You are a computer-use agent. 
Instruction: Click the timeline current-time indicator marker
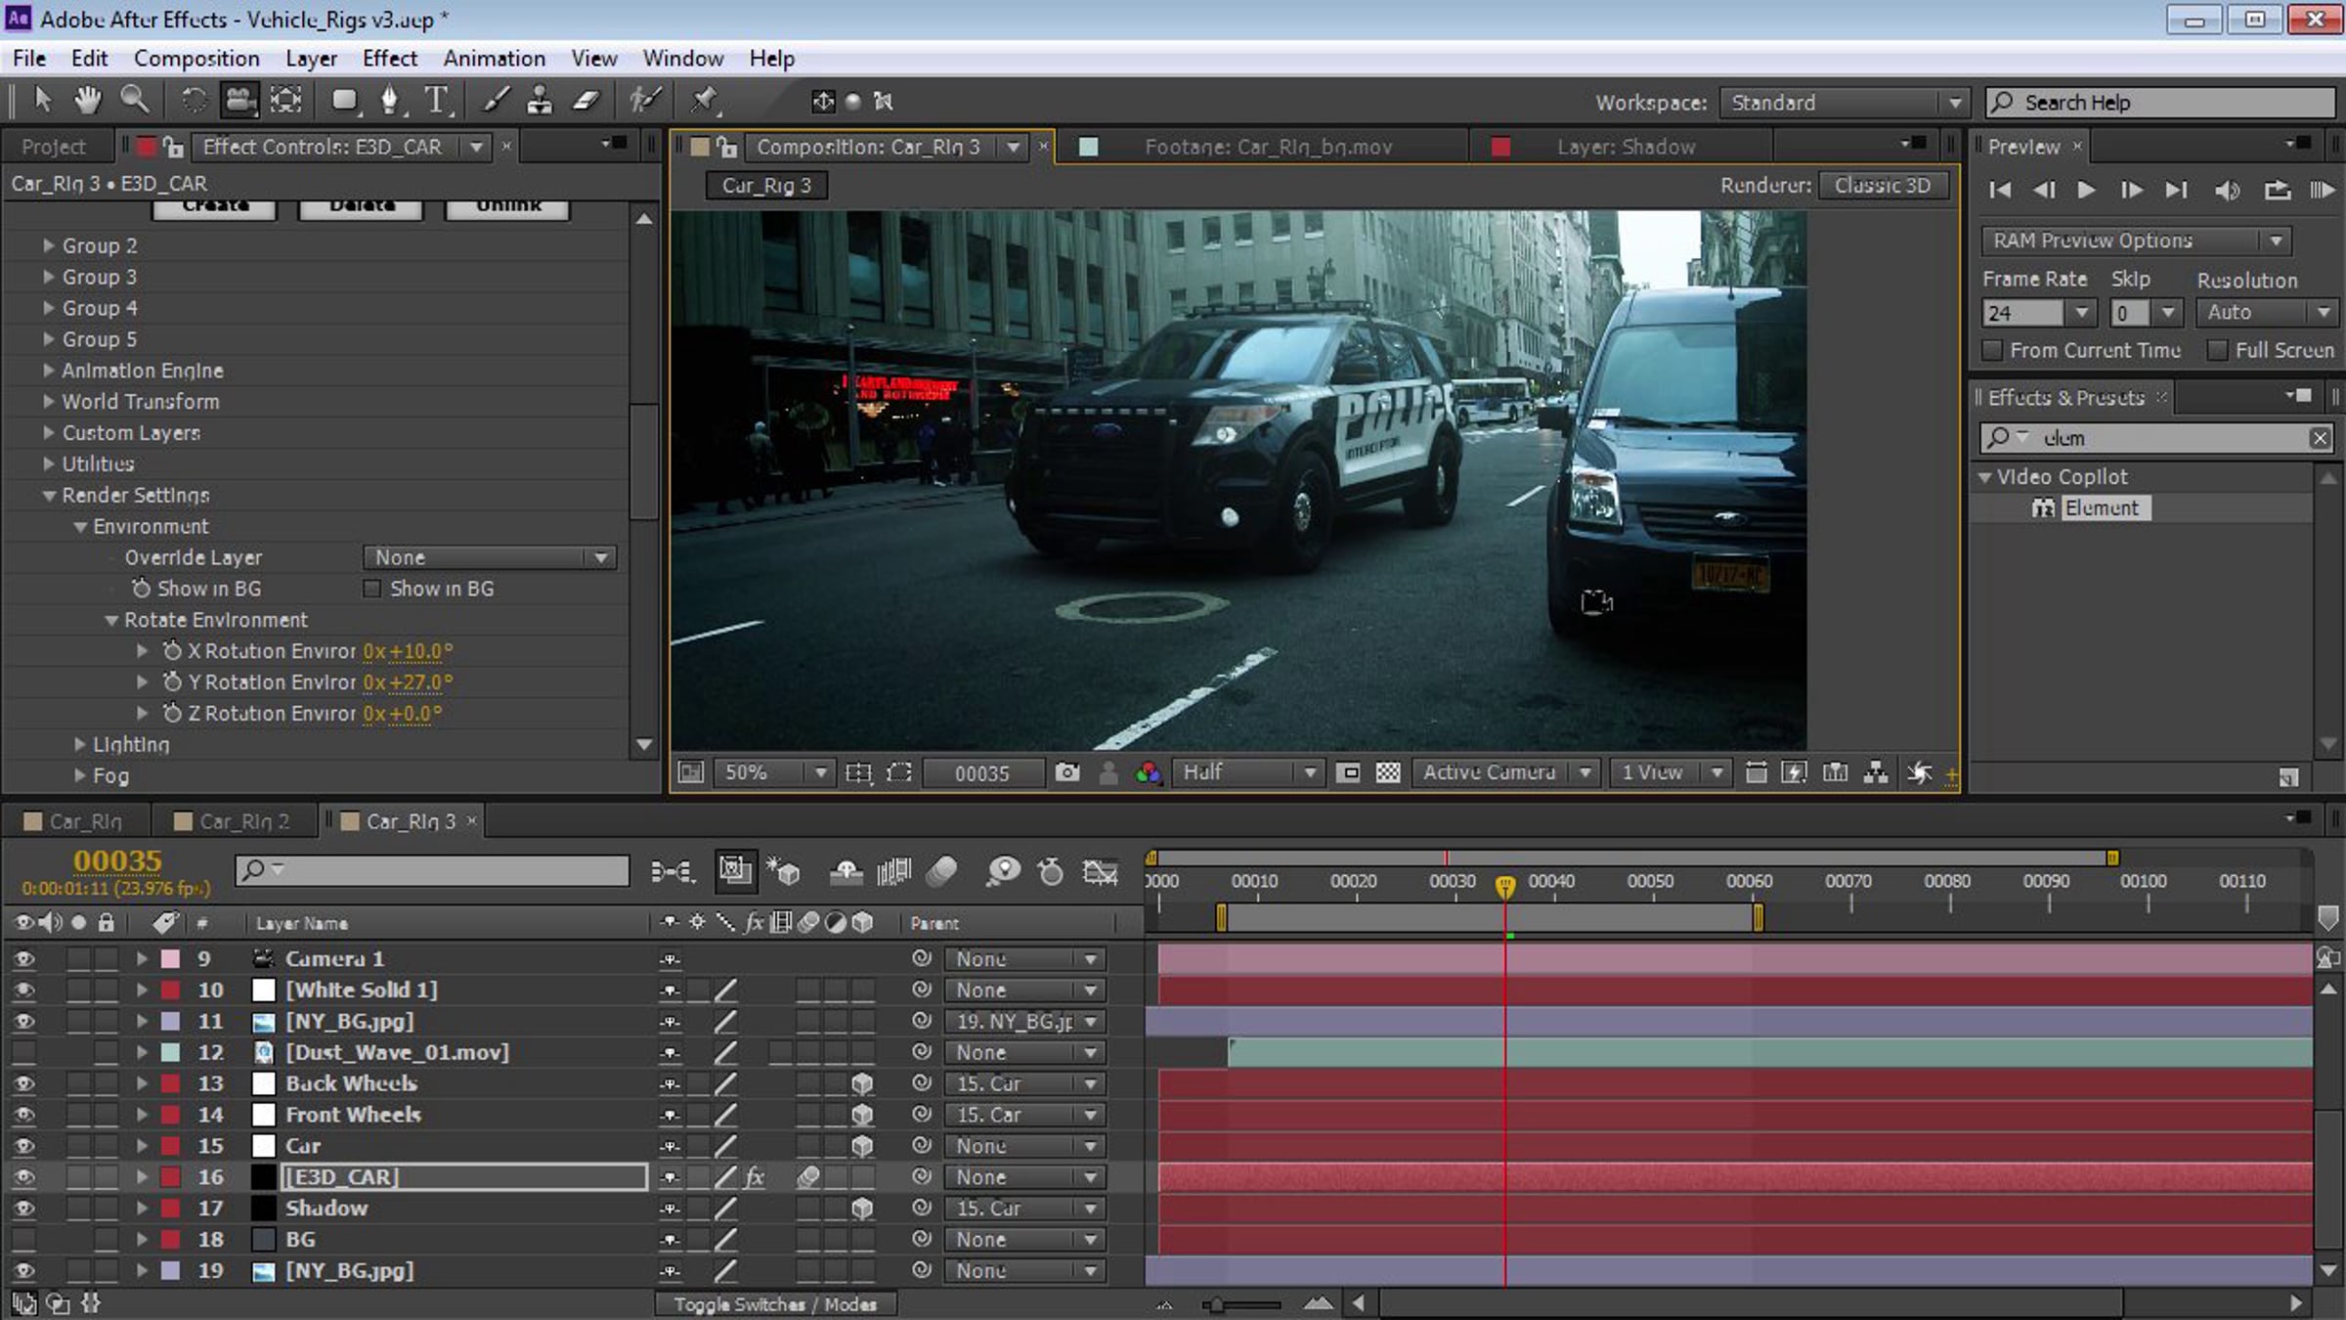1505,886
